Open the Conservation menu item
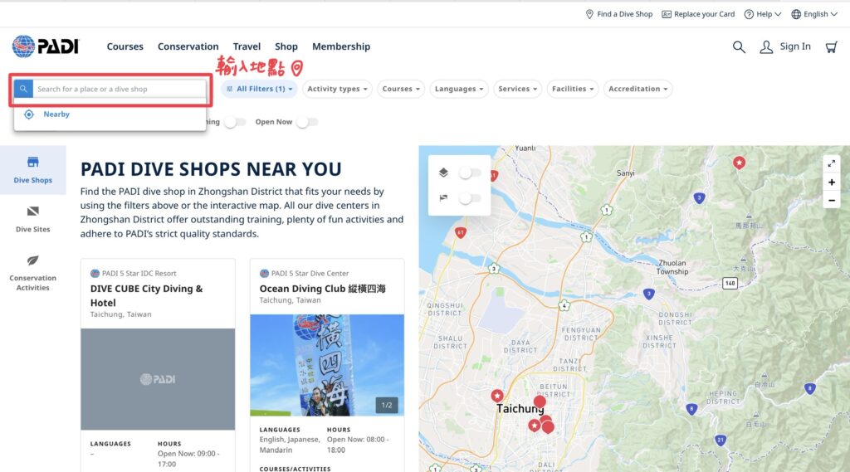The height and width of the screenshot is (472, 850). (188, 46)
